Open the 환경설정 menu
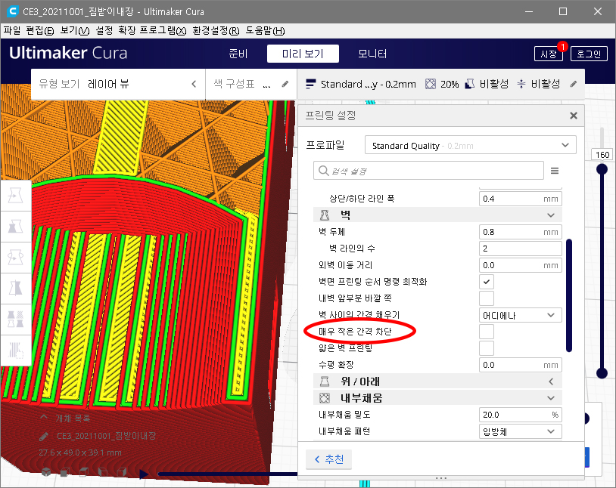The image size is (616, 488). point(216,31)
